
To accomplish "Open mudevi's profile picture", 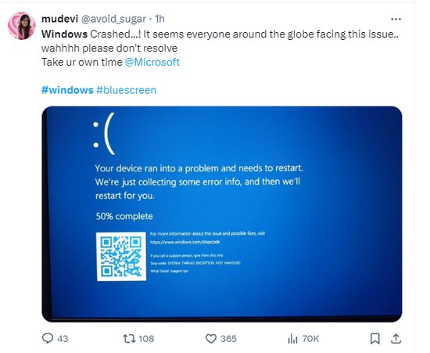I will 21,26.
